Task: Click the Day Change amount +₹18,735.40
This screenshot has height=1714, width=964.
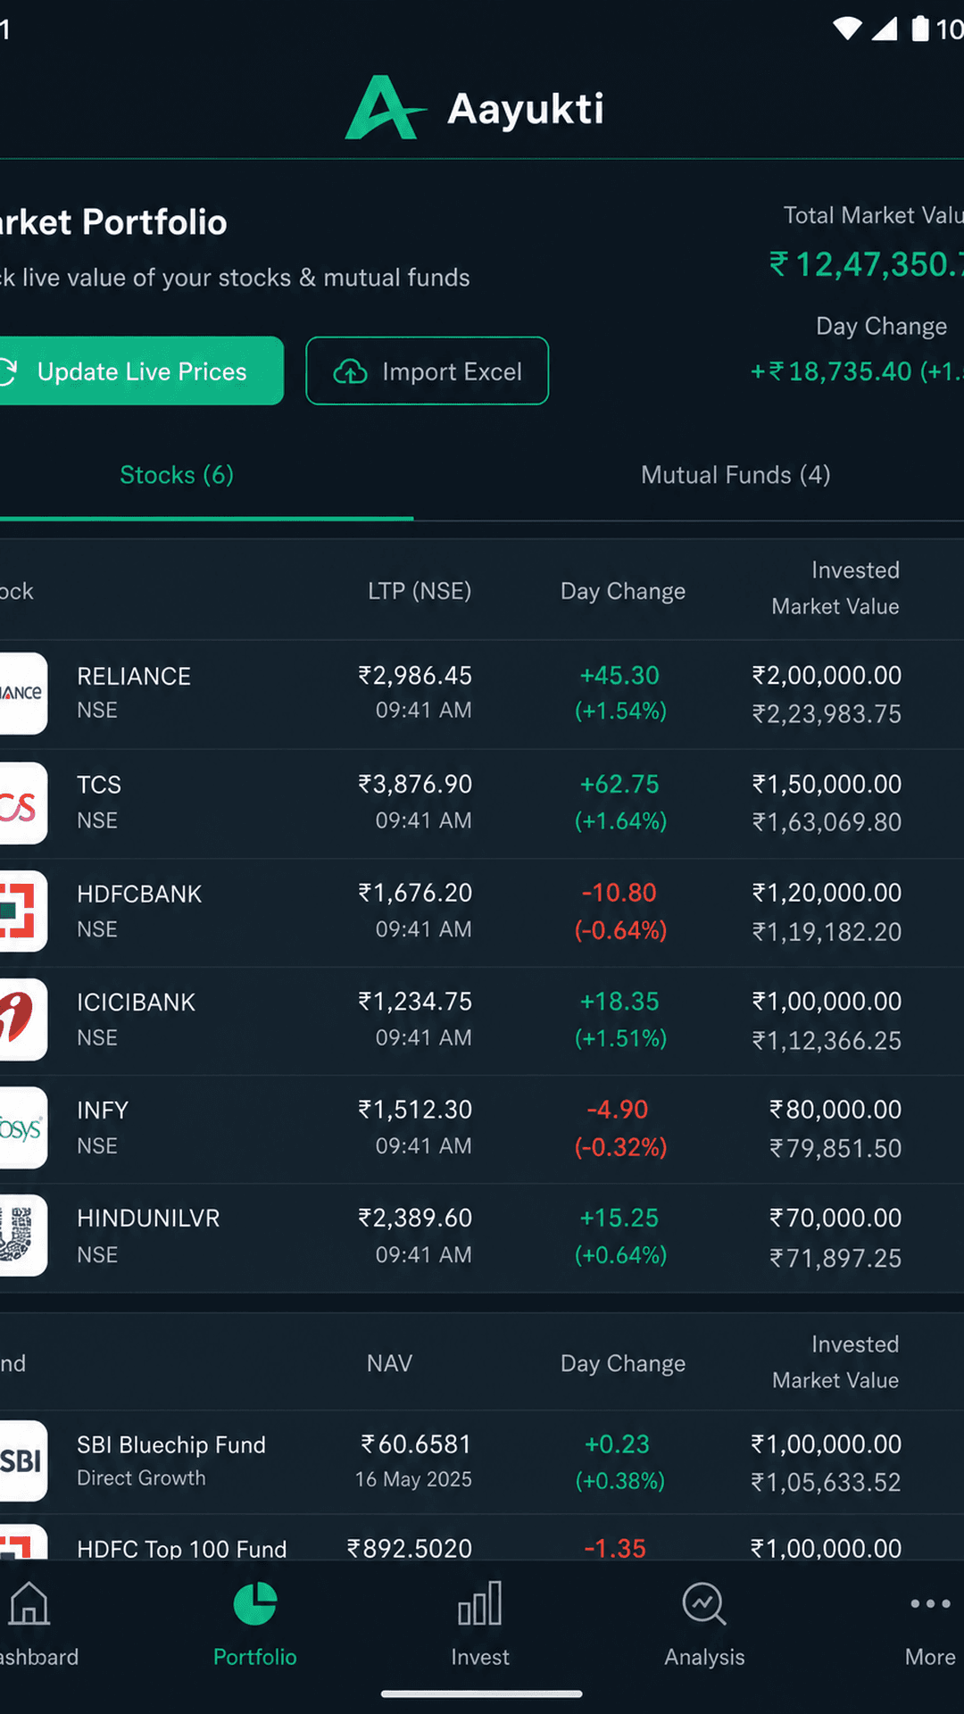Action: [x=830, y=371]
